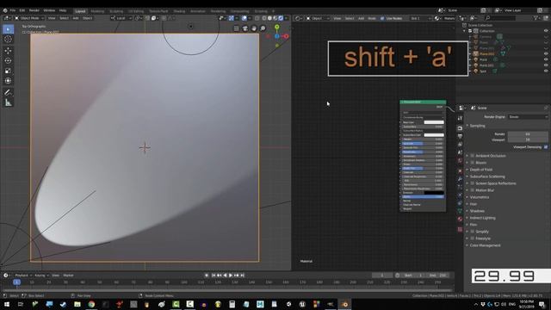
Task: Open Render Engine dropdown
Action: (x=528, y=117)
